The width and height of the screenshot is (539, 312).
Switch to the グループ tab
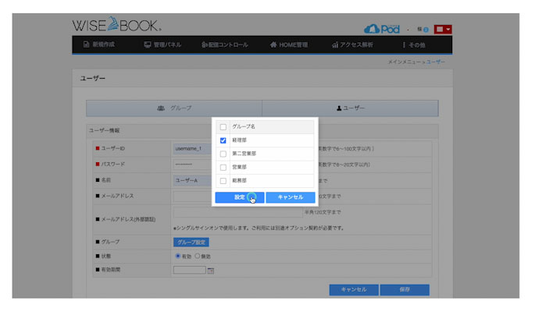click(173, 108)
